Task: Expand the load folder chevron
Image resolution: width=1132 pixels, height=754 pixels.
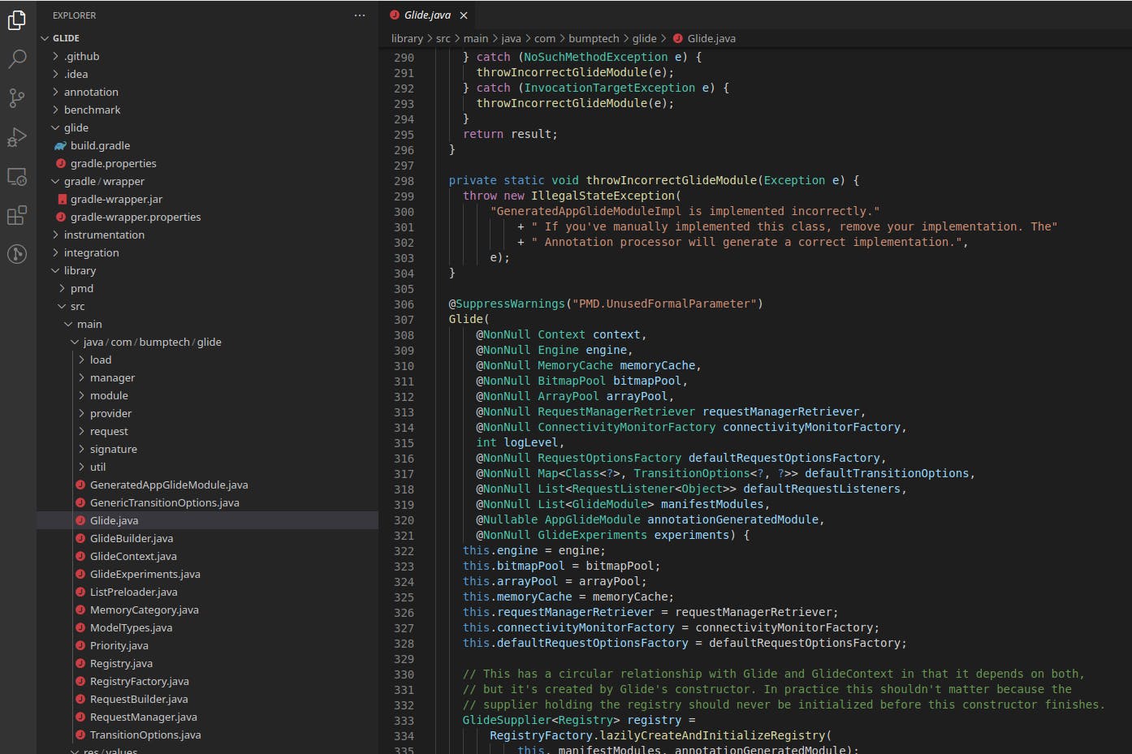Action: pyautogui.click(x=81, y=360)
